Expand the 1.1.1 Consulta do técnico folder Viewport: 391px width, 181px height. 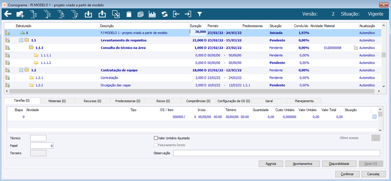(31, 47)
